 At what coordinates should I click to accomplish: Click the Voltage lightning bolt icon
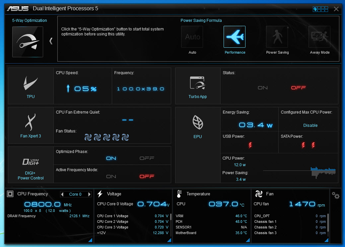click(x=100, y=194)
